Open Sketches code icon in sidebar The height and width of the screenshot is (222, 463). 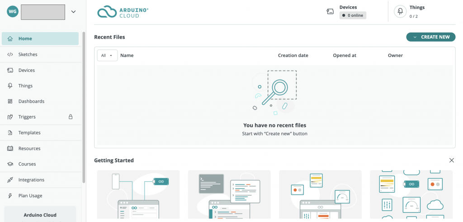[x=10, y=55]
